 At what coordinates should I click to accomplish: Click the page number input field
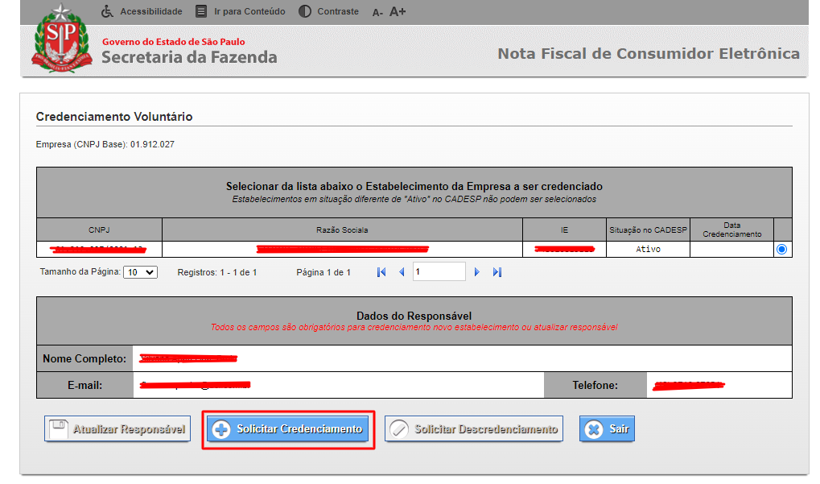(x=439, y=272)
